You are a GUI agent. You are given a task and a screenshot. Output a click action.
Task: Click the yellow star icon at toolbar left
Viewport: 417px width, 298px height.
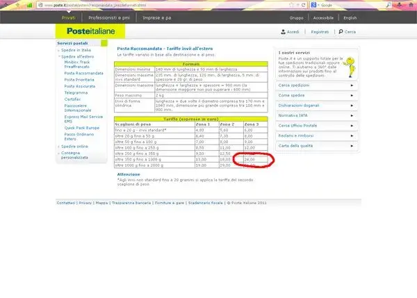17,5
